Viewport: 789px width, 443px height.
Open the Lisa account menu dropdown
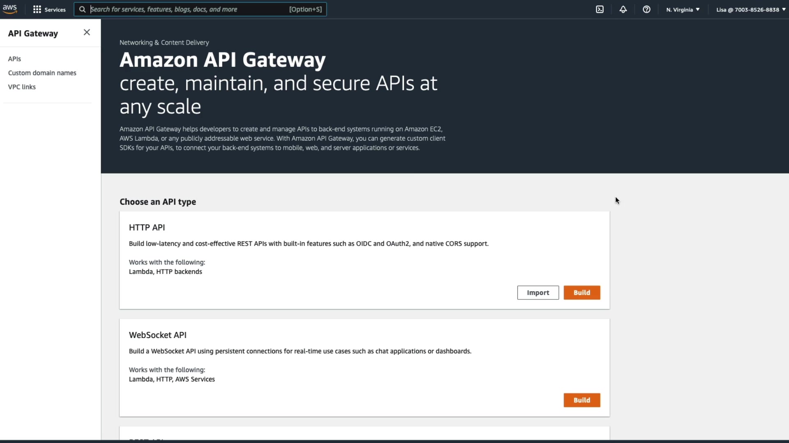pyautogui.click(x=750, y=9)
